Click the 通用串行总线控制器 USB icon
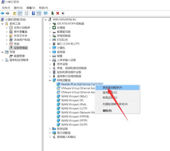Image resolution: width=170 pixels, height=151 pixels. (54, 76)
